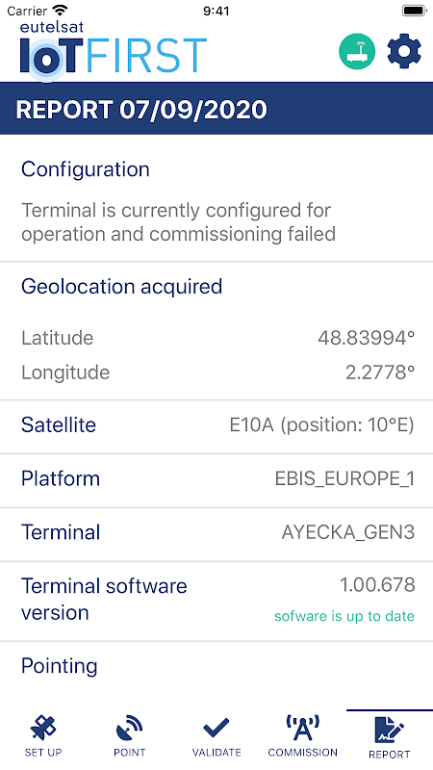Tap the Platform EBIS_EUROPE_1 row

216,478
